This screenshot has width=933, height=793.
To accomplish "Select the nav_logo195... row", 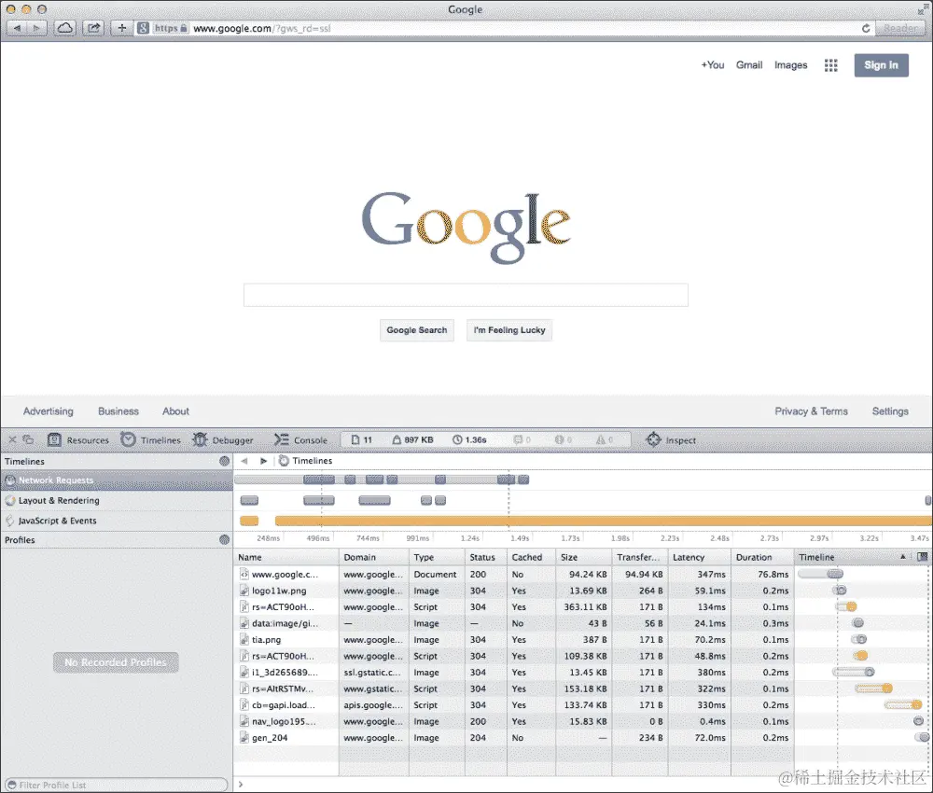I will click(x=583, y=721).
